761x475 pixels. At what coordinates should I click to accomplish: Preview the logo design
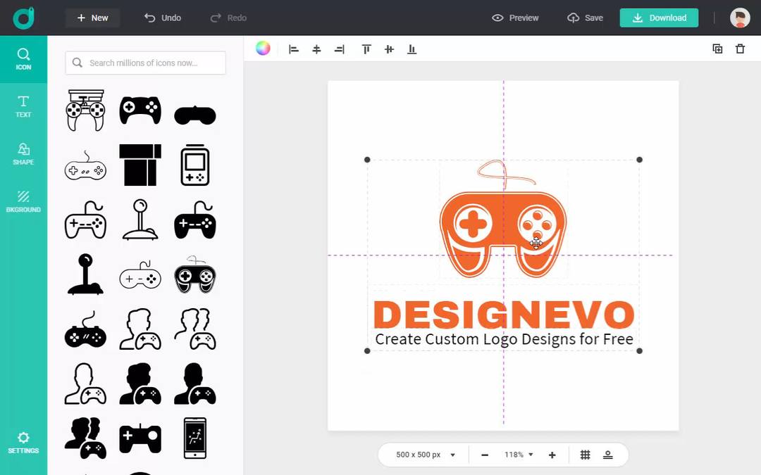point(515,18)
